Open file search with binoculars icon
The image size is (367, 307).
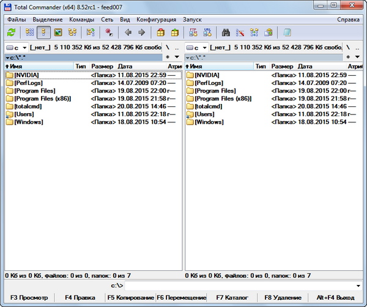[x=226, y=32]
